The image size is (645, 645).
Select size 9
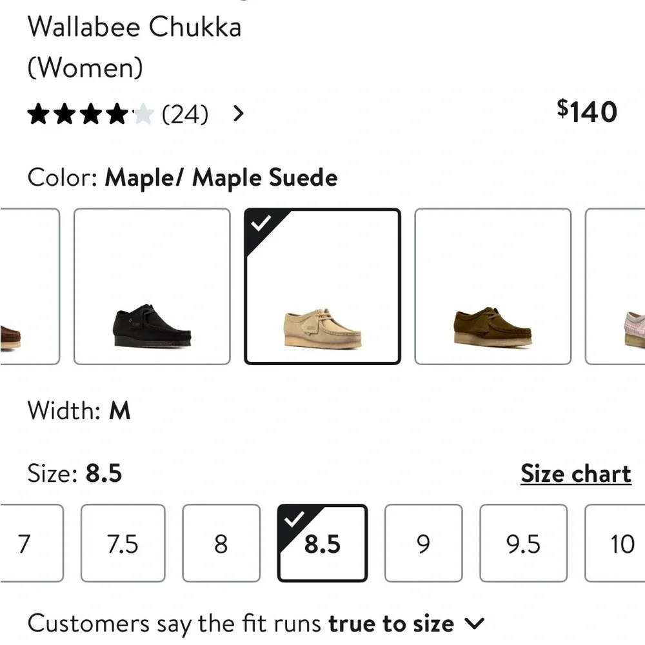tap(423, 544)
